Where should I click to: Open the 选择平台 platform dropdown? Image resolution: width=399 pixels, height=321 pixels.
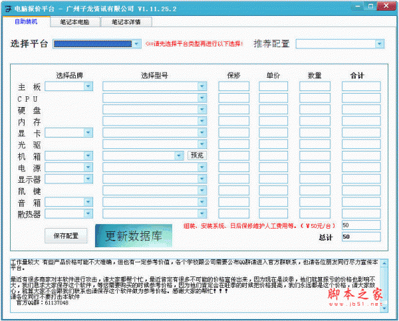tap(136, 44)
